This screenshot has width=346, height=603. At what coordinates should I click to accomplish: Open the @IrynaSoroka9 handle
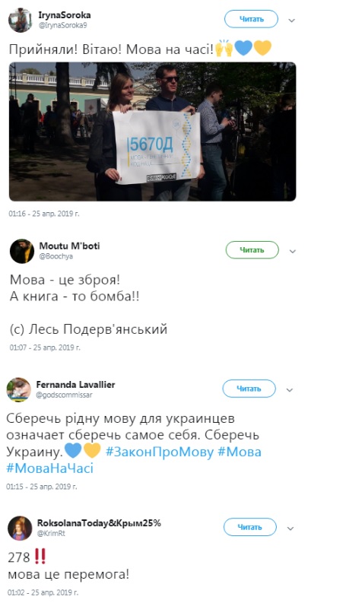coord(62,25)
